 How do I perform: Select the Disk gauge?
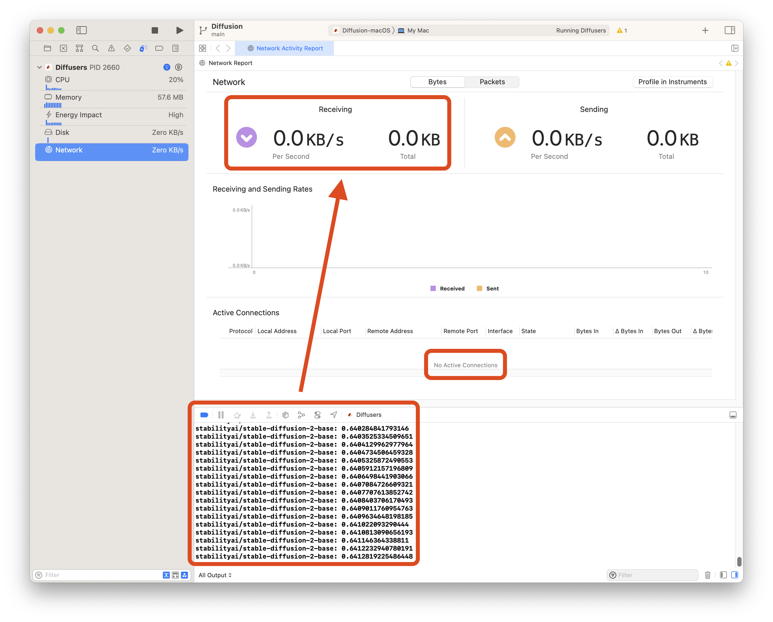coord(112,134)
